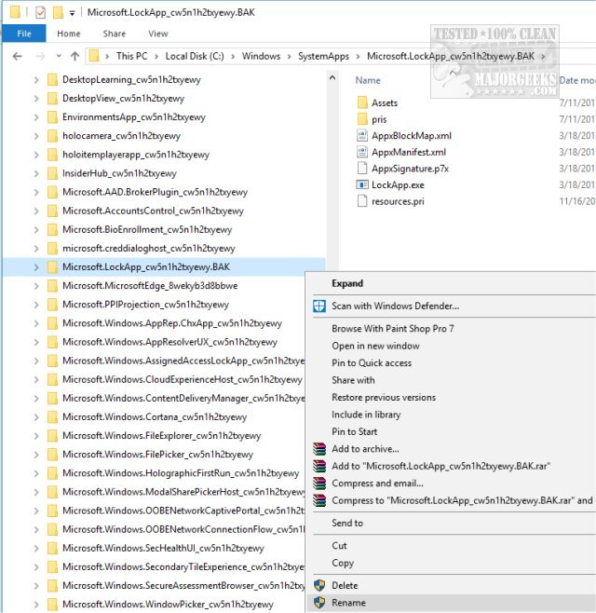Click the UAC shield icon beside Delete

319,585
